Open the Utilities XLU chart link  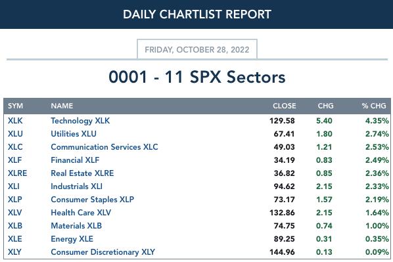pos(74,134)
